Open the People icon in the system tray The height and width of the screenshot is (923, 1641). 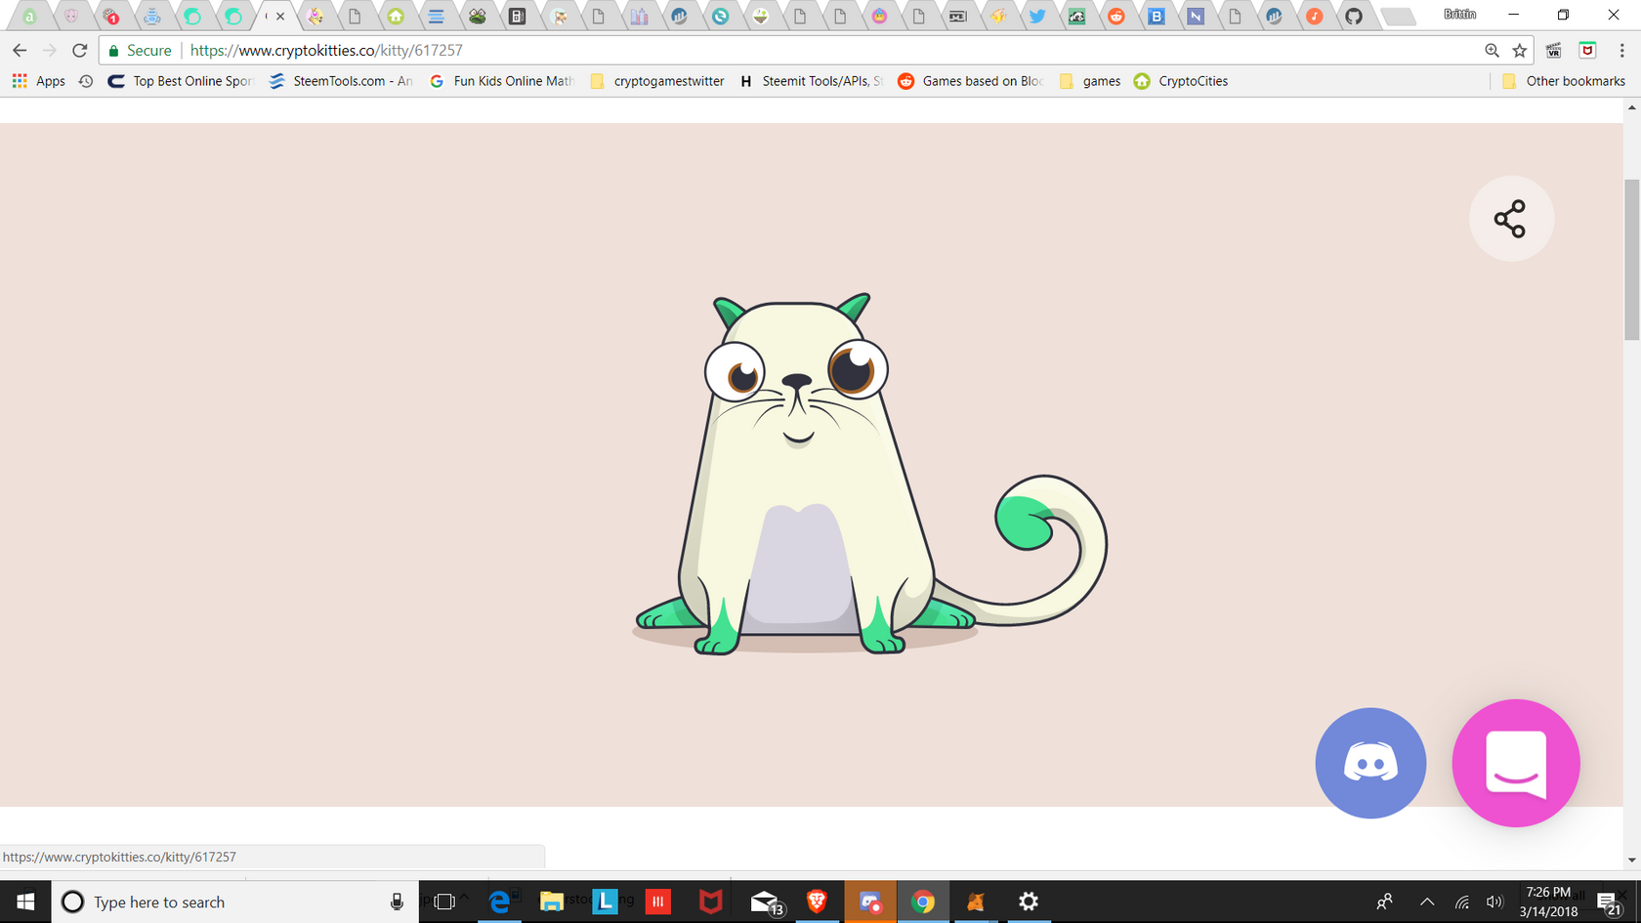pyautogui.click(x=1384, y=902)
